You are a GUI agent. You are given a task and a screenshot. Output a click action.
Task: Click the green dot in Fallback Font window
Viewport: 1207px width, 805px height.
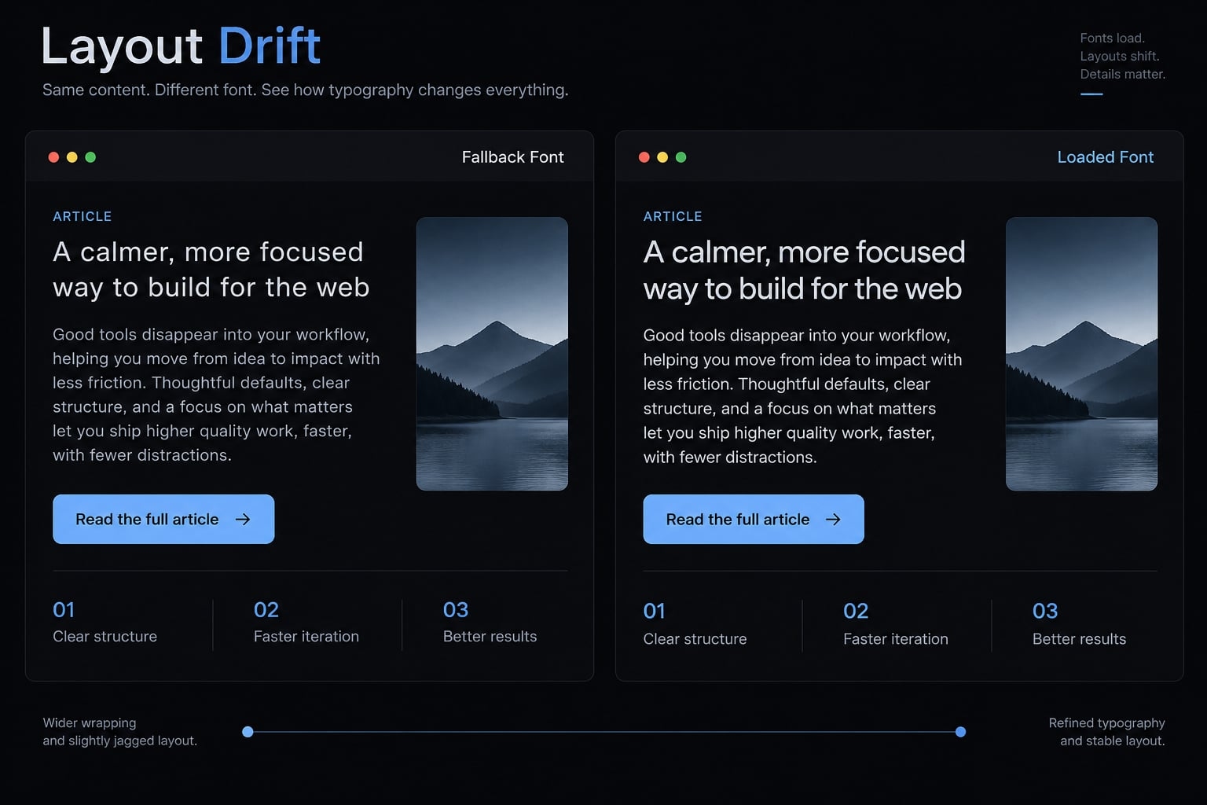click(x=90, y=157)
